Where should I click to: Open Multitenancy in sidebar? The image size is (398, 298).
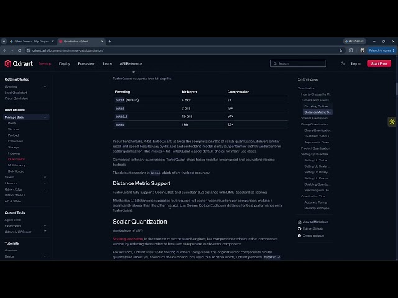tap(17, 165)
